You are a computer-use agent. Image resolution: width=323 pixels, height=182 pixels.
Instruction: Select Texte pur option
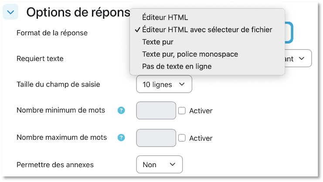(x=158, y=42)
